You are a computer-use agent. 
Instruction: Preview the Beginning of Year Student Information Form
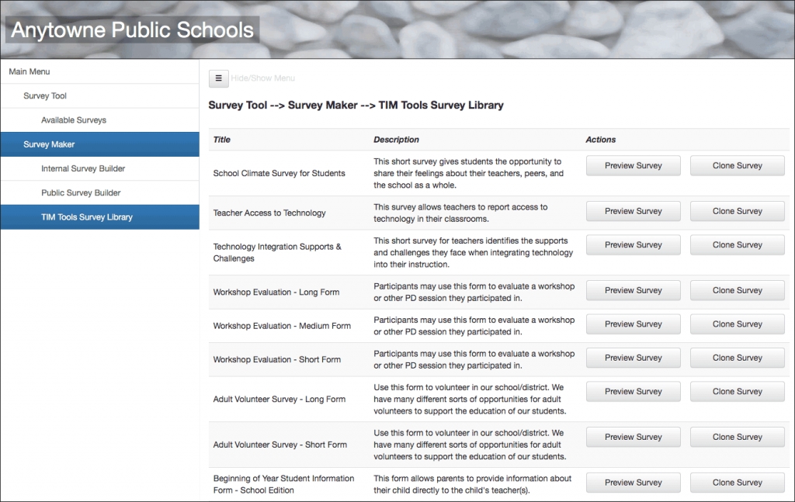pyautogui.click(x=633, y=482)
